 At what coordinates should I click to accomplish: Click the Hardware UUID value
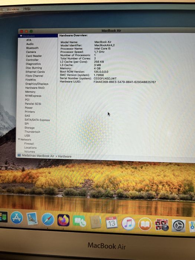point(125,82)
